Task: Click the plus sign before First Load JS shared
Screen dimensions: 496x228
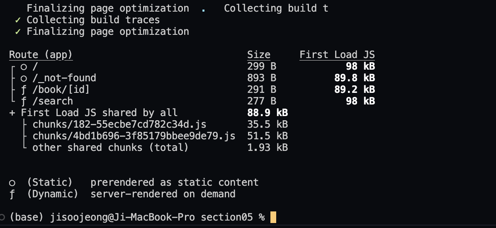Action: 12,113
